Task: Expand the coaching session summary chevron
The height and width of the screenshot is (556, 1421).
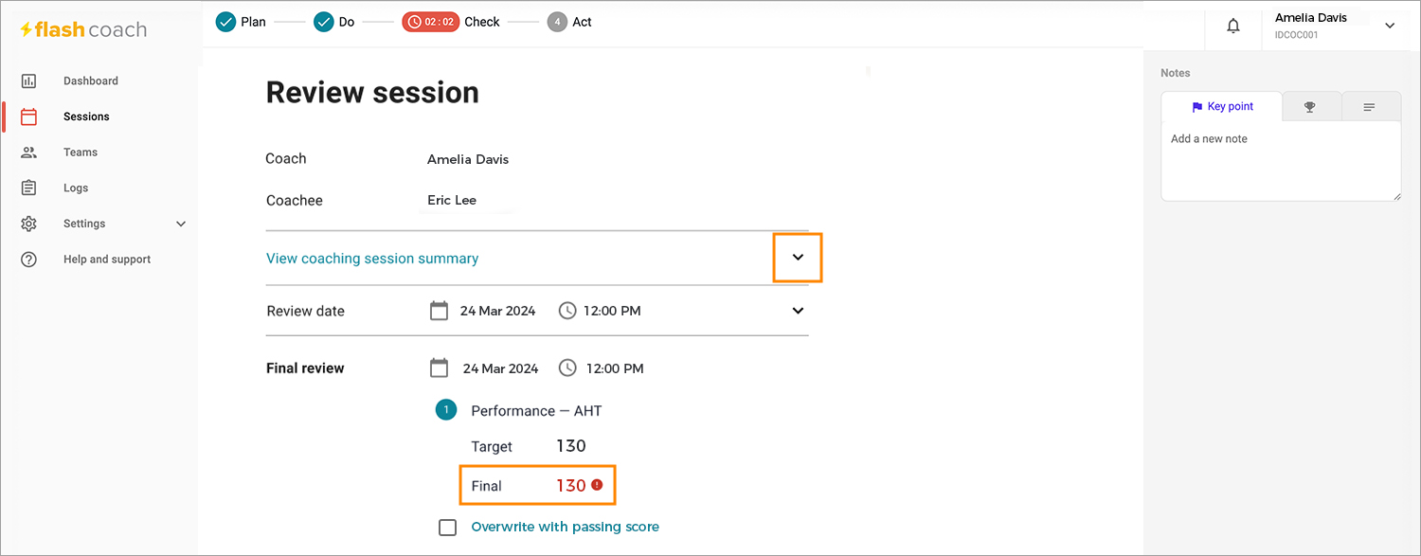Action: (x=798, y=258)
